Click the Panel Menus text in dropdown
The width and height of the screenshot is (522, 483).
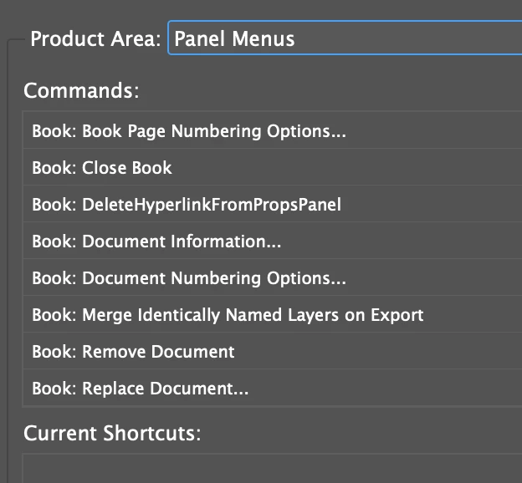(234, 38)
